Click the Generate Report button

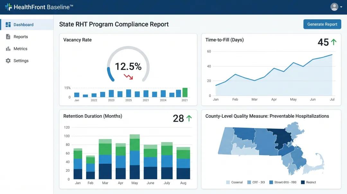tap(322, 24)
